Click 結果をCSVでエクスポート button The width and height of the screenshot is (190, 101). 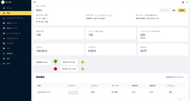click(x=175, y=77)
